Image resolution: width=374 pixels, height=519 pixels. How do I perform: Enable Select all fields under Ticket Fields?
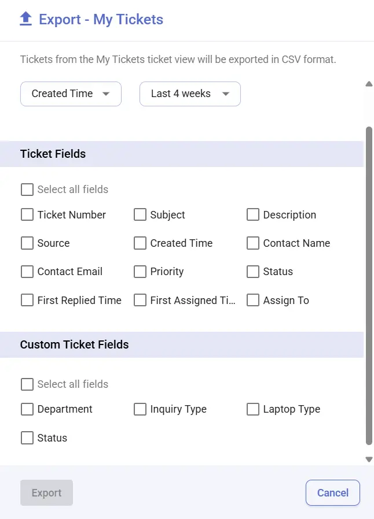(27, 189)
